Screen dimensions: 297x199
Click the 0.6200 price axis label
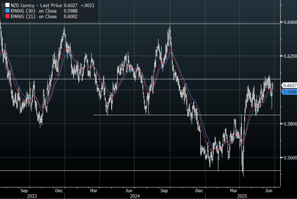coord(289,56)
